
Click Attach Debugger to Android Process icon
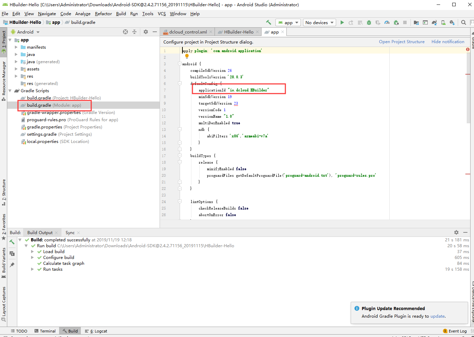coord(396,22)
